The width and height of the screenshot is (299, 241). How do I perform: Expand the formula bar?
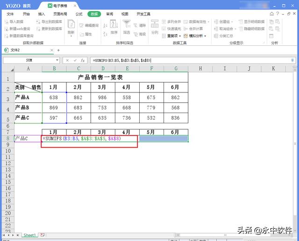point(292,60)
